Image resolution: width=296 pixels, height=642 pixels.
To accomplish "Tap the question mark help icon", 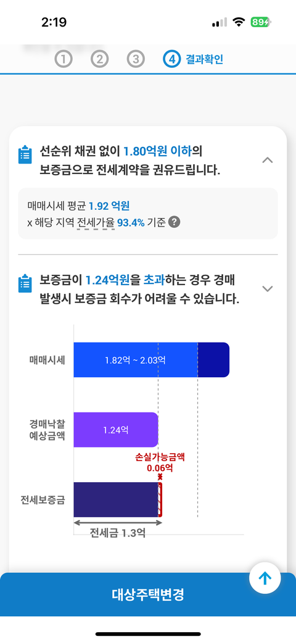I will 175,222.
